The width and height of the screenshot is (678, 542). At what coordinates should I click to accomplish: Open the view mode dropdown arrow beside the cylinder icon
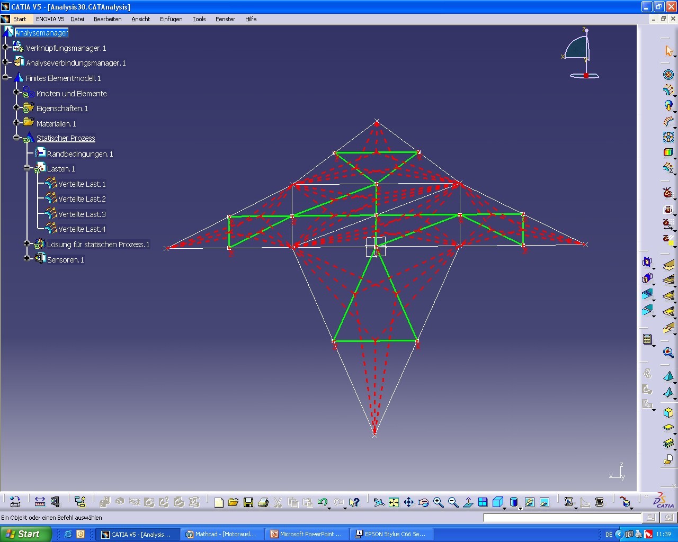coord(520,508)
